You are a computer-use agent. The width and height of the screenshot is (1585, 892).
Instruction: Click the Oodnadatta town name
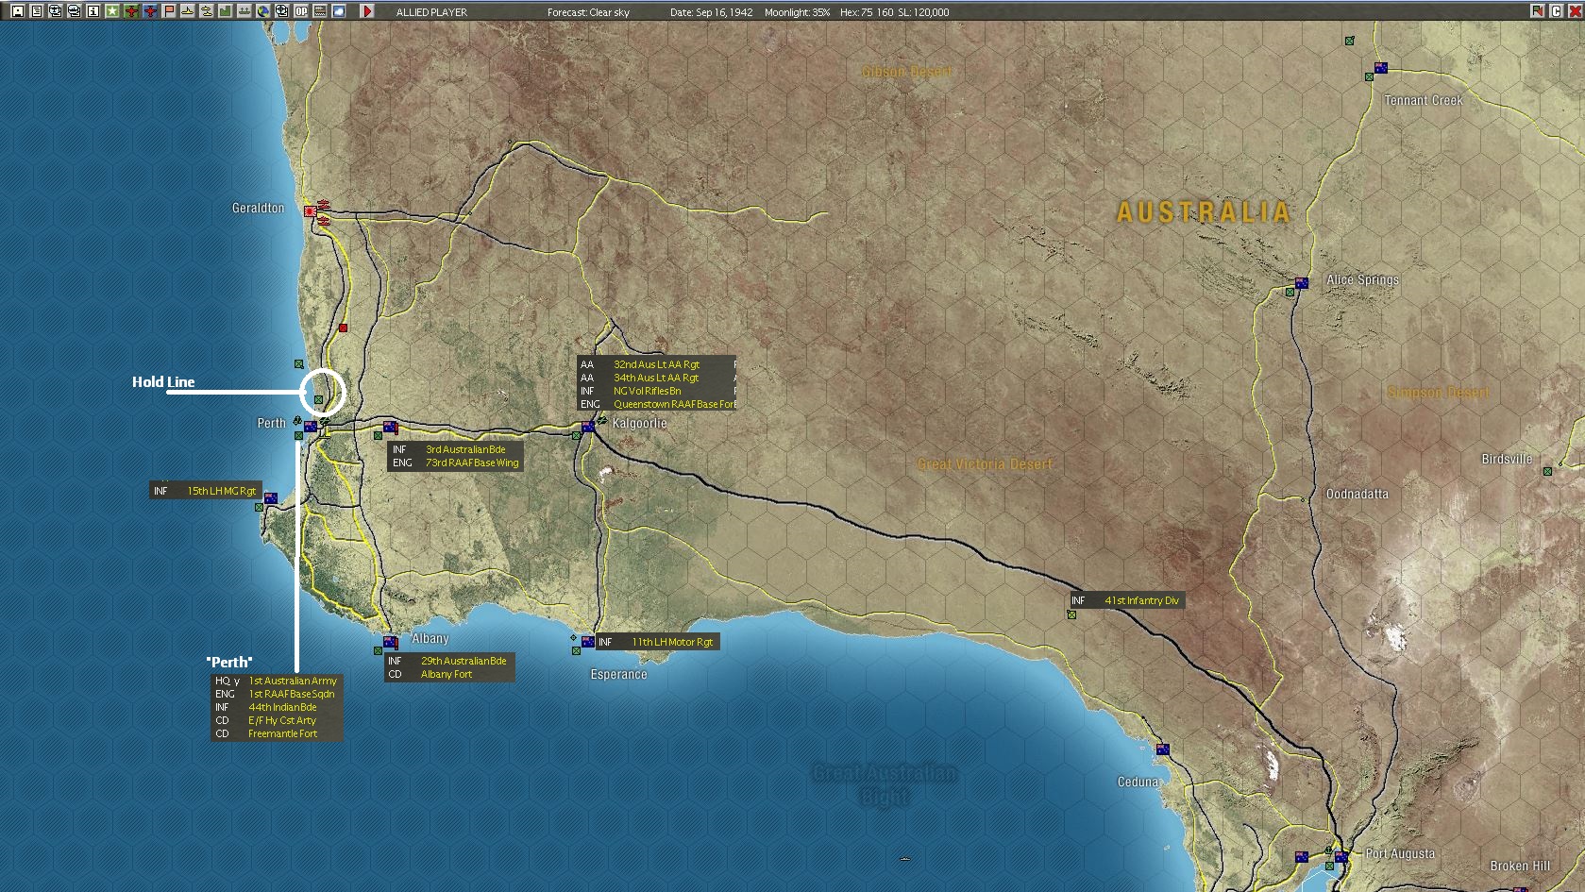point(1357,494)
